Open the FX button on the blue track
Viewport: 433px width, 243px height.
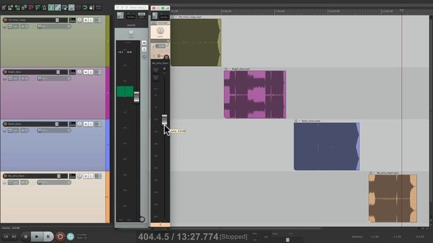coord(96,124)
